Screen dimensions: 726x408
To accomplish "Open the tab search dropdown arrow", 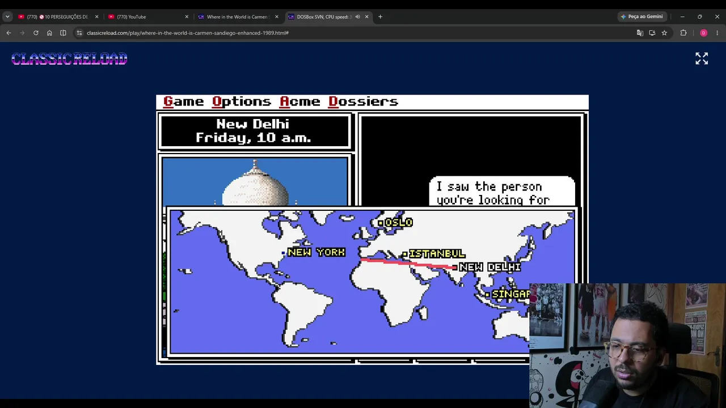I will [7, 17].
